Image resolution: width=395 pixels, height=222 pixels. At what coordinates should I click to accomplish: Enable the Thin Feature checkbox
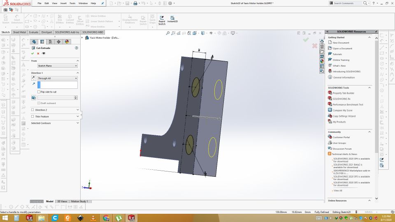point(33,116)
